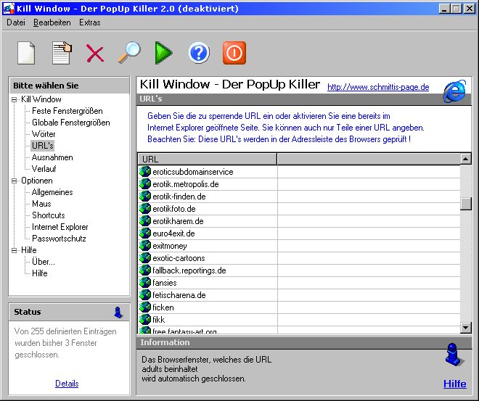Click the globe icon beside exotic-cartoons
The width and height of the screenshot is (479, 401).
(145, 258)
